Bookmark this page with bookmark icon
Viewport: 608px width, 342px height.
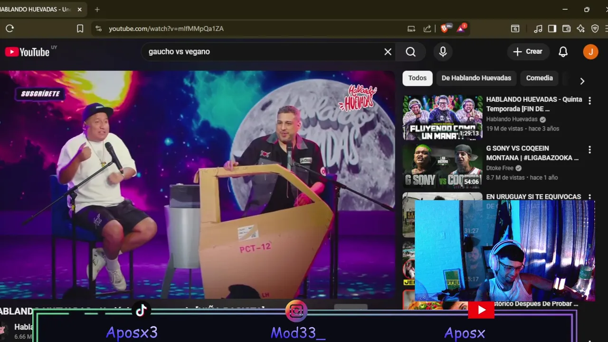pyautogui.click(x=80, y=28)
